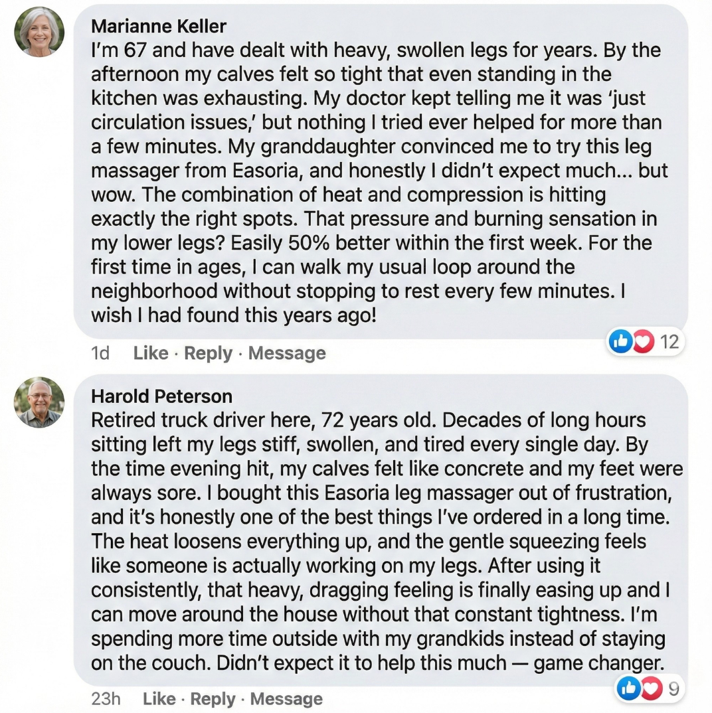Reply to Harold Peterson's comment
Screen dimensions: 712x713
(x=213, y=699)
